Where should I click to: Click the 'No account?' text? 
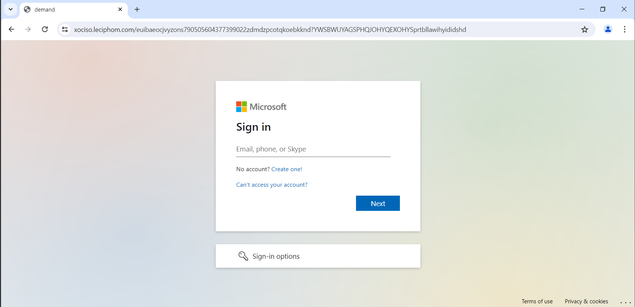coord(253,169)
